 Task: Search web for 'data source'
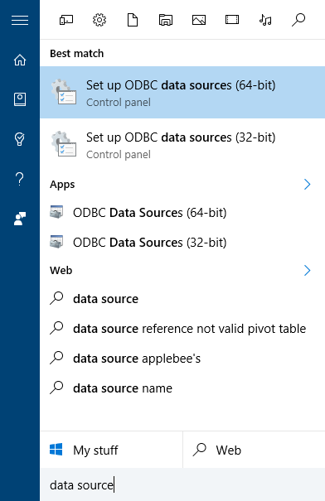[182, 299]
